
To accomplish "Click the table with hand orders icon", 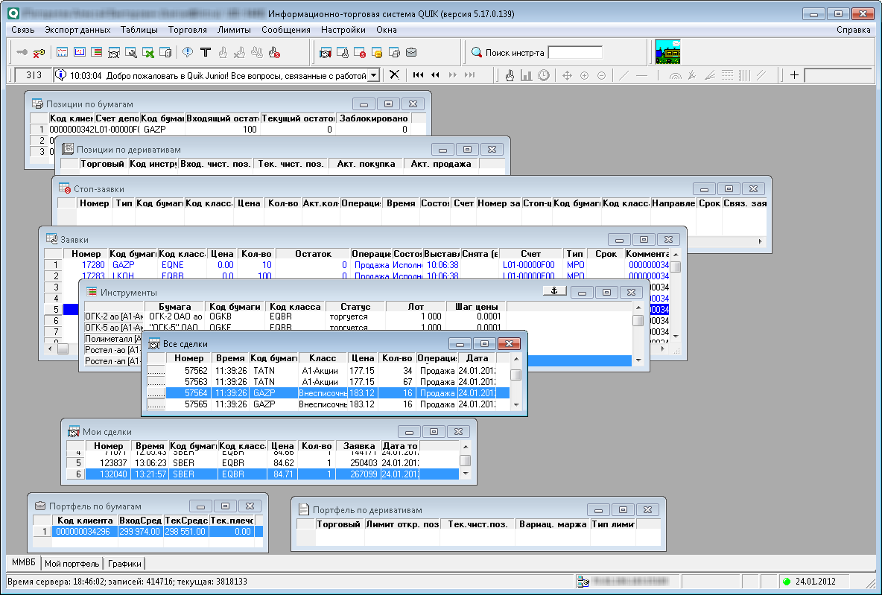I will tap(343, 53).
